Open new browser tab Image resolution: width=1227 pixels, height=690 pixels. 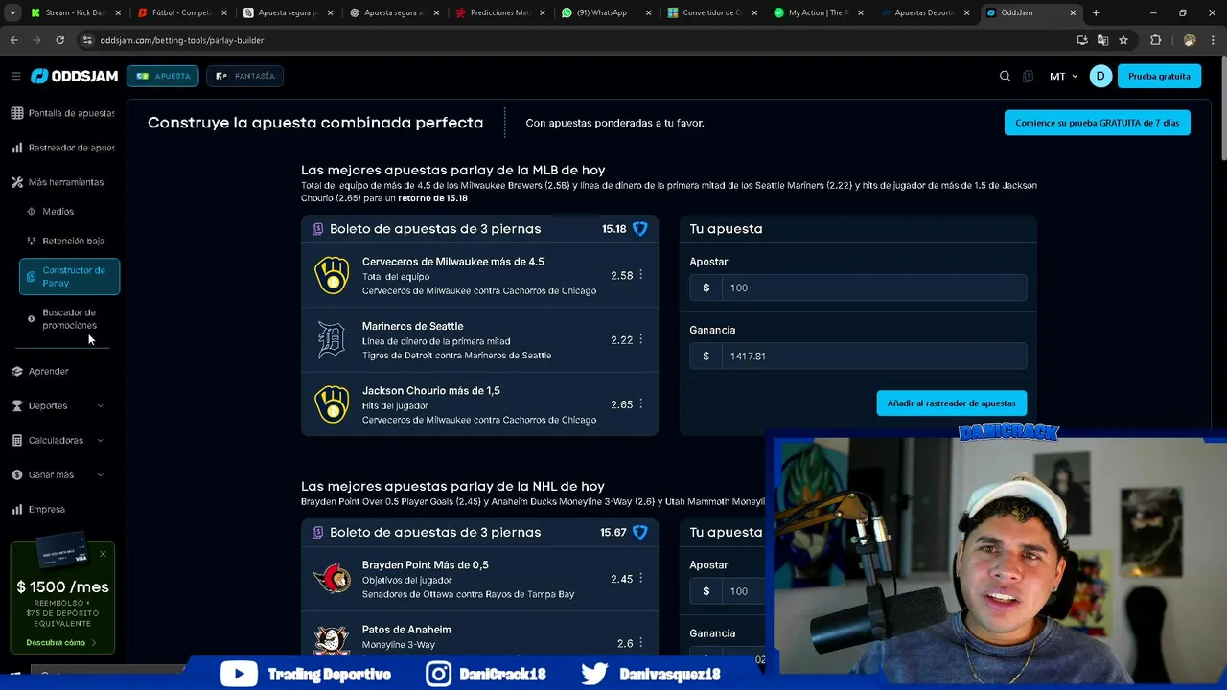[x=1096, y=12]
